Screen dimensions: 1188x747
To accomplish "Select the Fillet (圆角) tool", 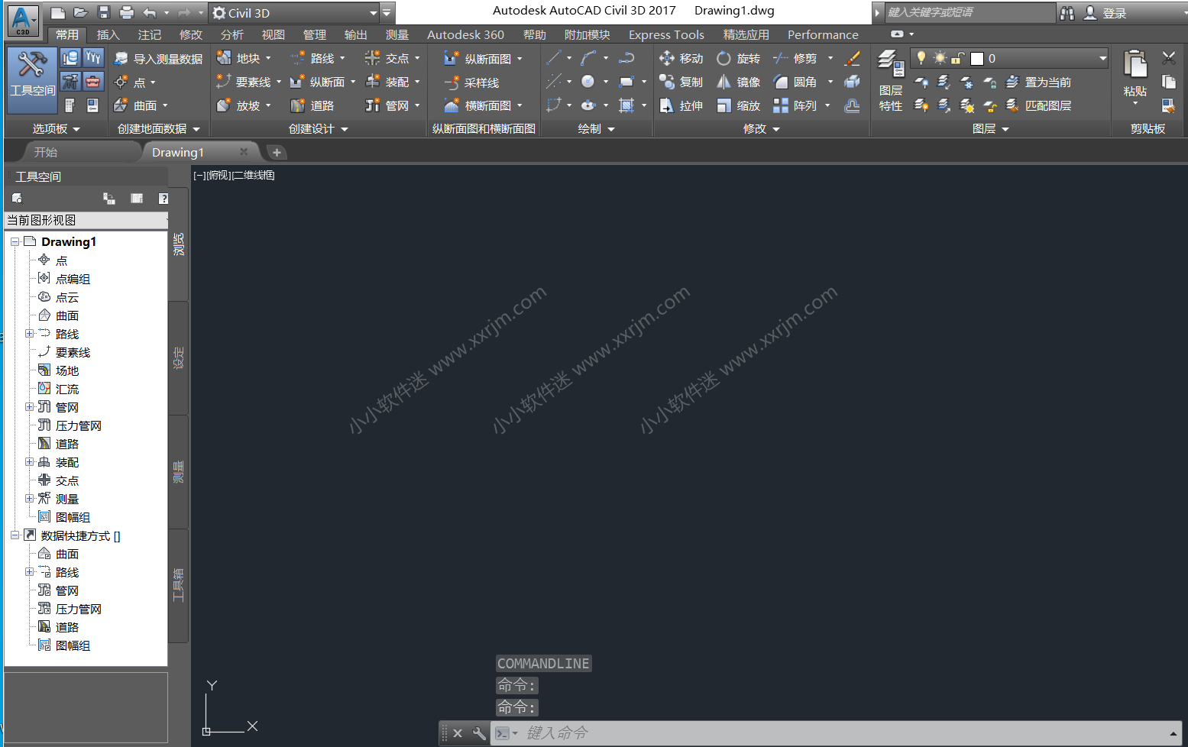I will (795, 82).
